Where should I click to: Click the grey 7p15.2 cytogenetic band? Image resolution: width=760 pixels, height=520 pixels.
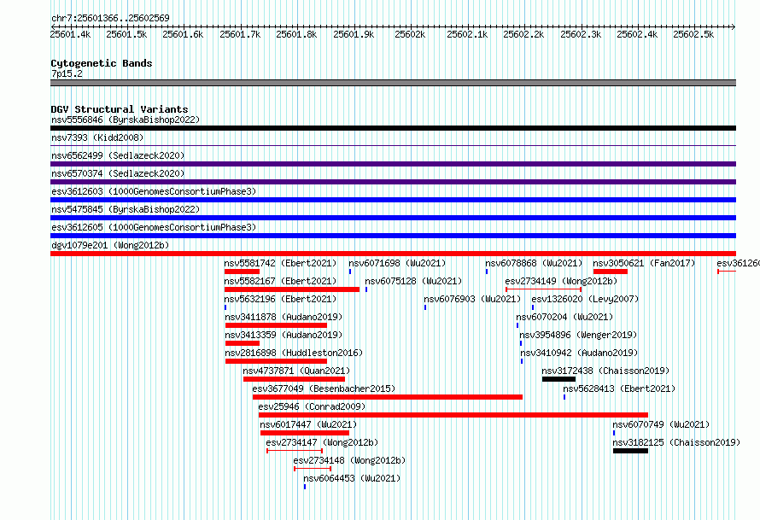click(393, 83)
